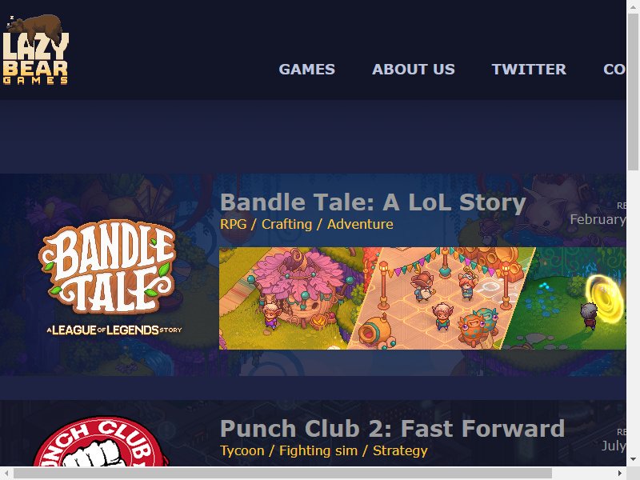Click the Punch Club fist logo

(x=101, y=442)
